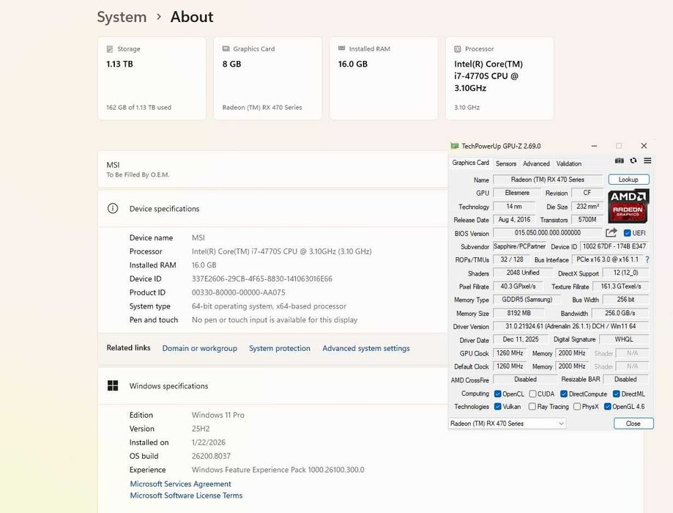Click the Version value 25H2

coord(201,429)
